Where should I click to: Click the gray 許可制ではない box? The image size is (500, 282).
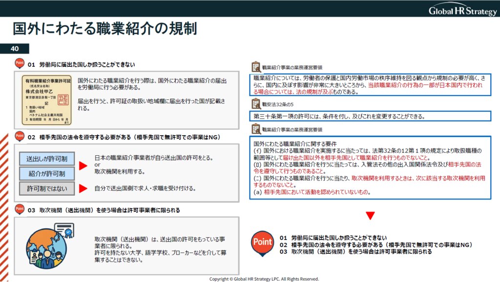[x=46, y=188]
